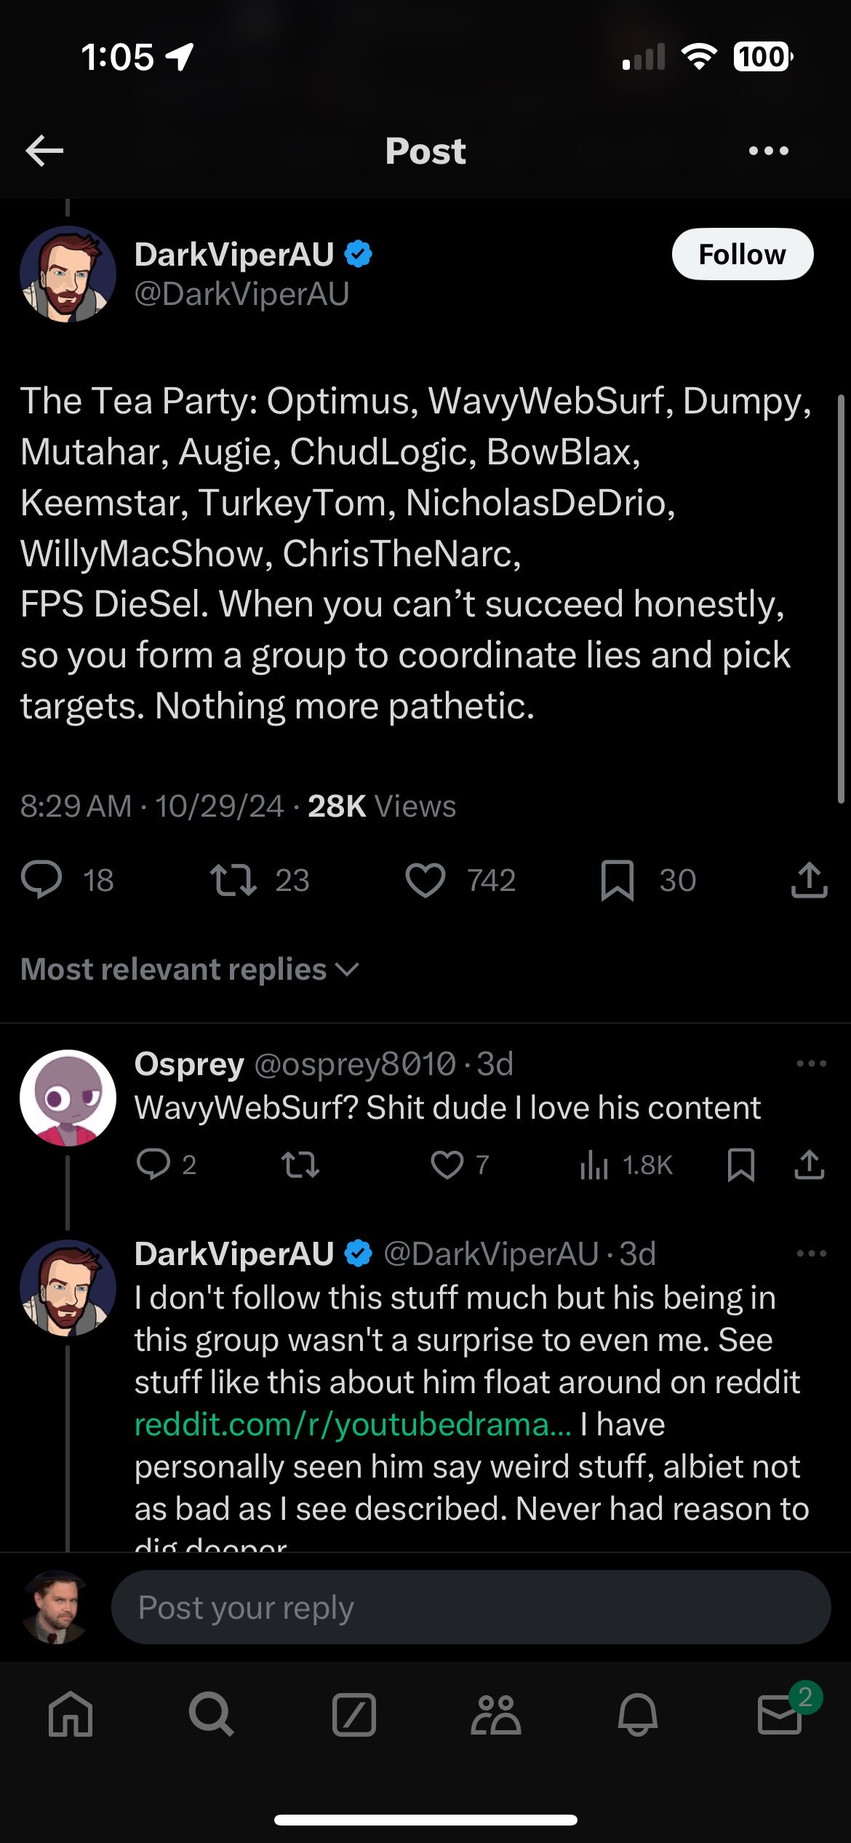Tap the Post your reply field
Screen dimensions: 851x1843
(470, 1607)
